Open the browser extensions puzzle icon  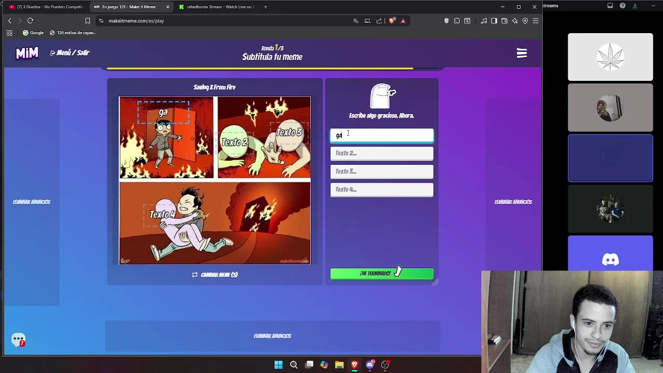point(457,21)
